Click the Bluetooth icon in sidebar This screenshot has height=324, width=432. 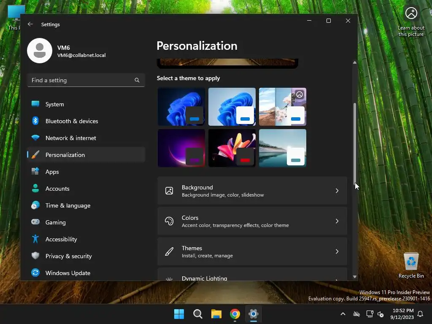pos(35,121)
